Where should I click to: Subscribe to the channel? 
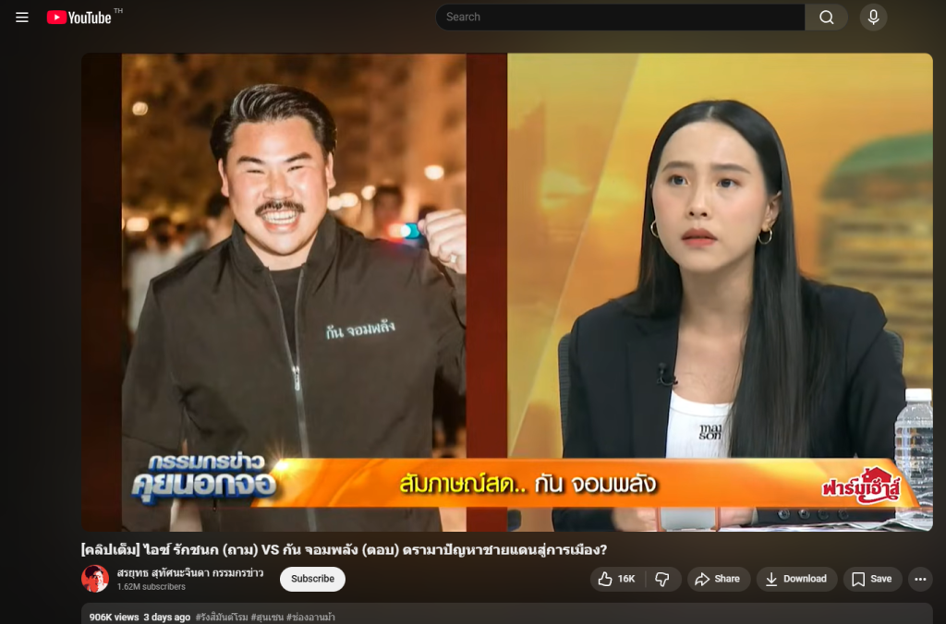tap(312, 579)
